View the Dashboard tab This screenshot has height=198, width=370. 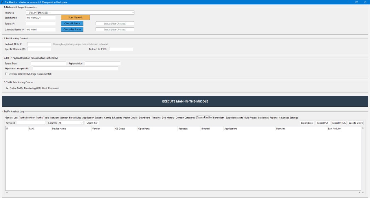point(145,118)
